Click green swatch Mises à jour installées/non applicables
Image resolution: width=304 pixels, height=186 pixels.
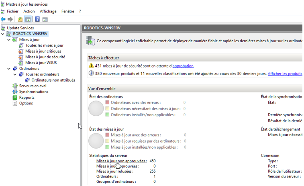(107, 147)
